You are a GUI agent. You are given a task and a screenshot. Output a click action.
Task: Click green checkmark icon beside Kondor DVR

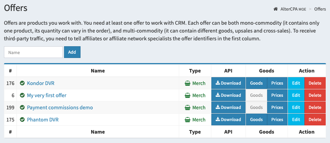[x=22, y=83]
